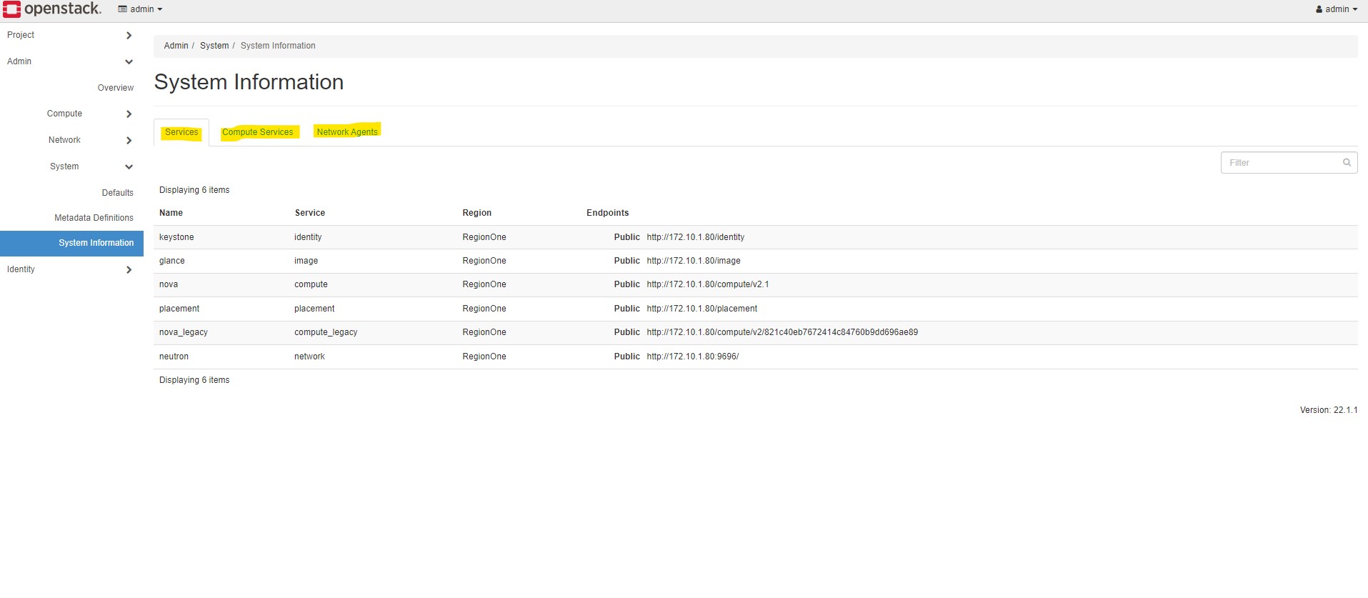Expand the Compute sidebar group
1368x598 pixels.
pos(89,114)
